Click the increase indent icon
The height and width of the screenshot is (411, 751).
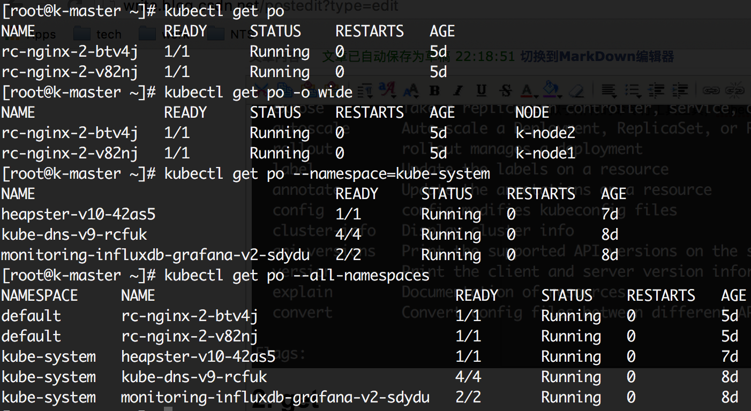pos(680,90)
